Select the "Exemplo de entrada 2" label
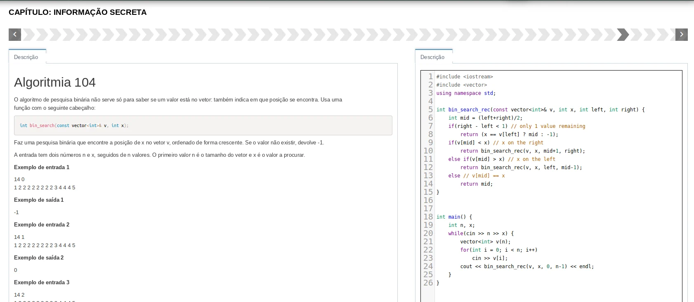 coord(42,224)
